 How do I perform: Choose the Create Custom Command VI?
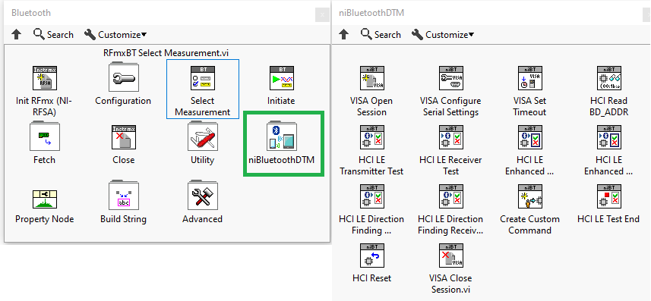529,196
